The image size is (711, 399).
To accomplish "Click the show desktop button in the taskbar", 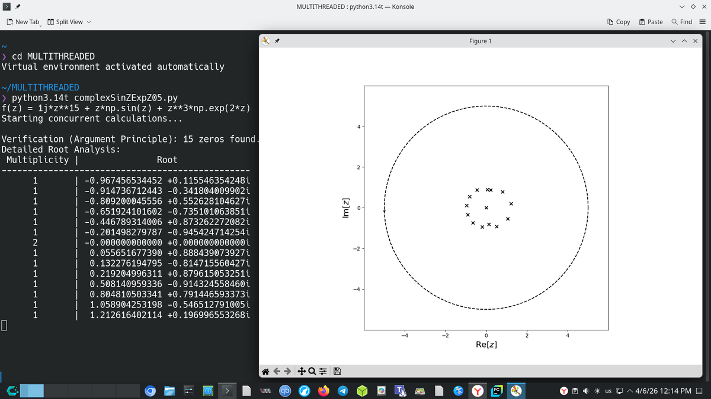I will point(700,391).
